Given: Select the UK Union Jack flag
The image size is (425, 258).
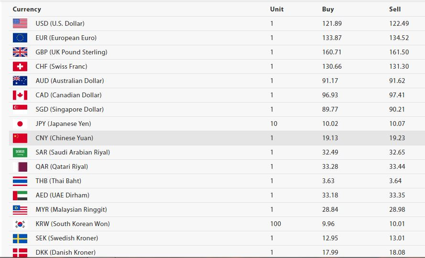Looking at the screenshot, I should point(20,52).
